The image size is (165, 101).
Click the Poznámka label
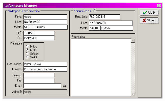pos(78,37)
